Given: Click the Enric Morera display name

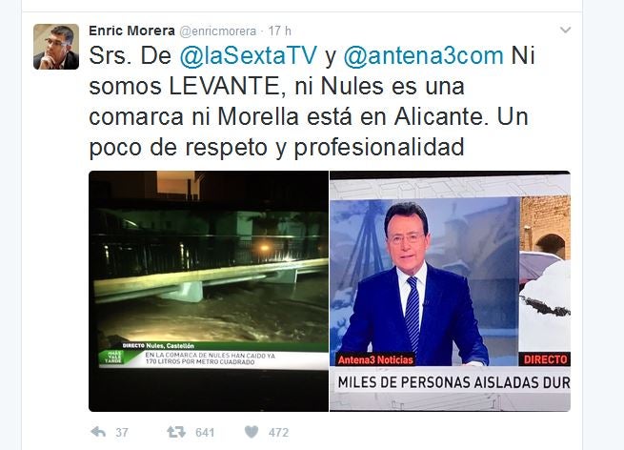Looking at the screenshot, I should click(131, 31).
